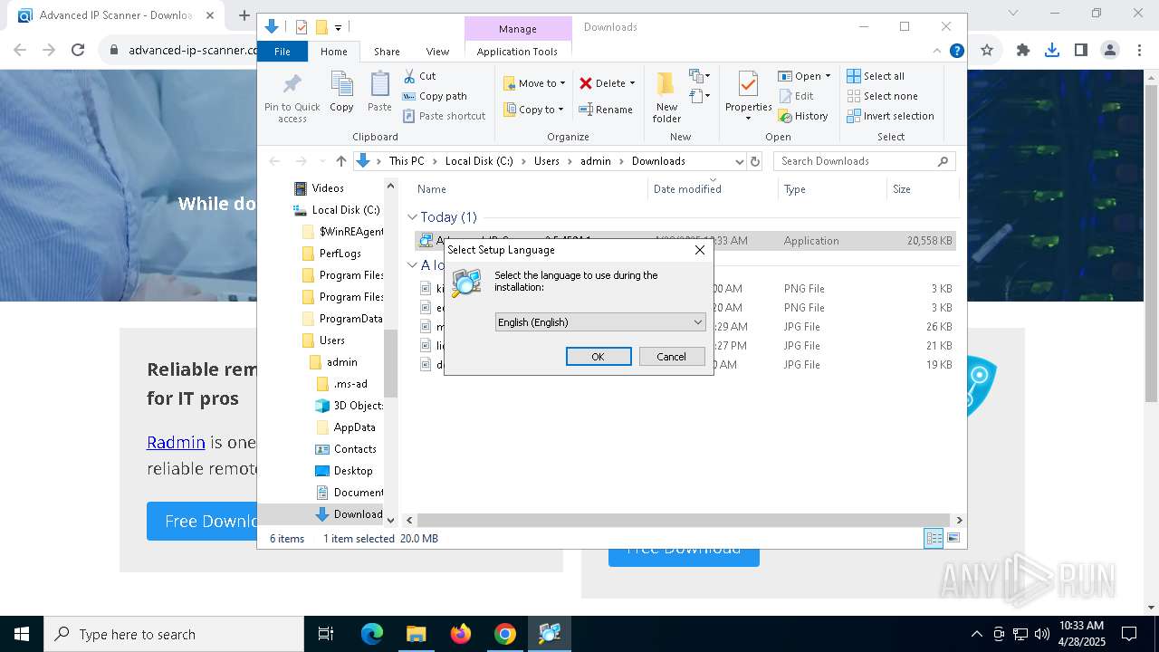
Task: Open Microsoft Edge from the taskbar
Action: [x=372, y=634]
